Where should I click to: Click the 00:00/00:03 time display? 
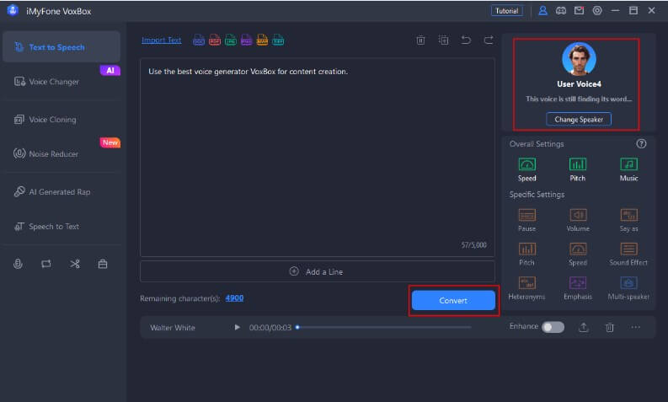[270, 327]
